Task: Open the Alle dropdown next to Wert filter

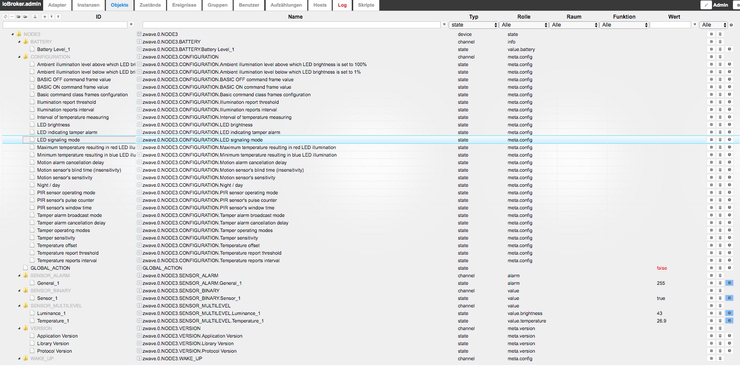Action: [714, 25]
